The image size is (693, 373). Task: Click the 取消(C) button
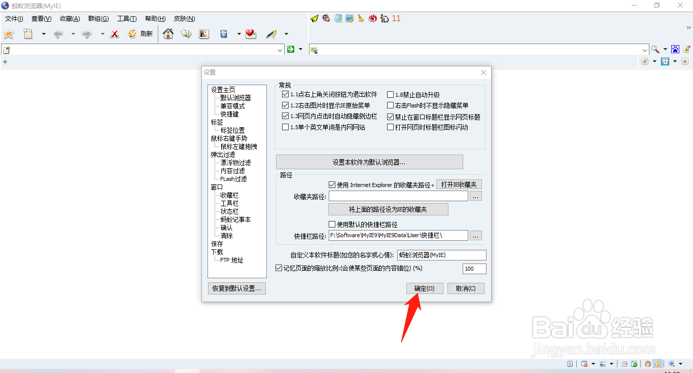point(466,288)
